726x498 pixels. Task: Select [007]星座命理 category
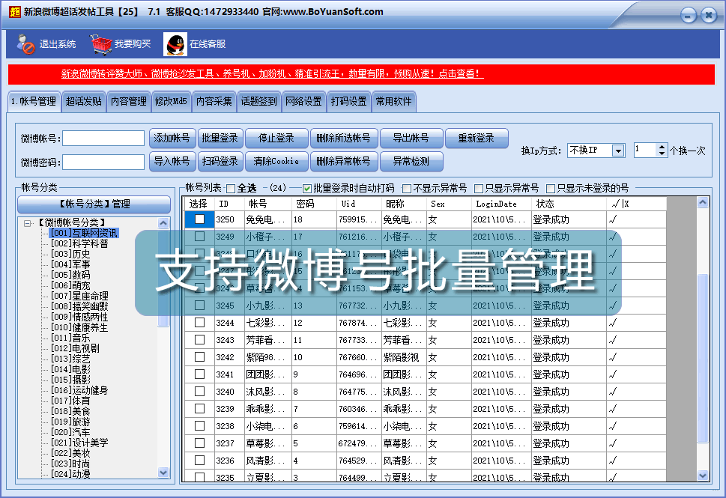(x=79, y=296)
